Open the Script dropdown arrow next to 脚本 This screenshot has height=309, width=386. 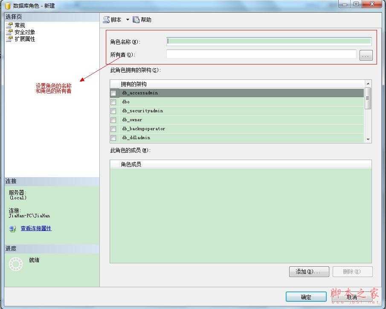pyautogui.click(x=128, y=20)
